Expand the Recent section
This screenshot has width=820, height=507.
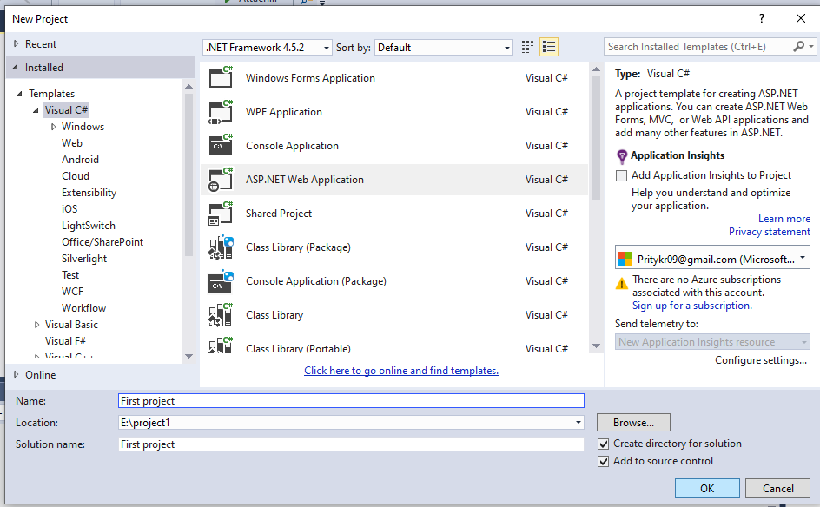pos(17,44)
